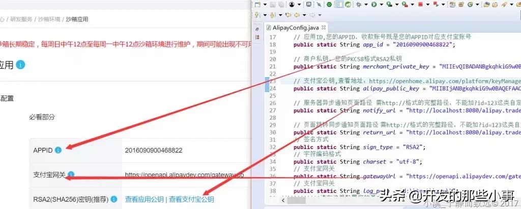The height and width of the screenshot is (209, 521).
Task: Click the plain open-folder toolbar icon
Action: (x=495, y=4)
